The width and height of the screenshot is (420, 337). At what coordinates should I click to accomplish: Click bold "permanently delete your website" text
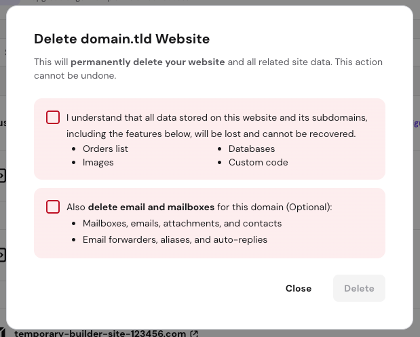[x=148, y=62]
